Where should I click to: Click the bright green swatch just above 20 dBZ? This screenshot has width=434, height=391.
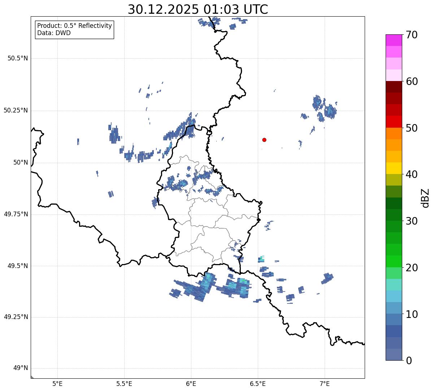click(x=394, y=261)
